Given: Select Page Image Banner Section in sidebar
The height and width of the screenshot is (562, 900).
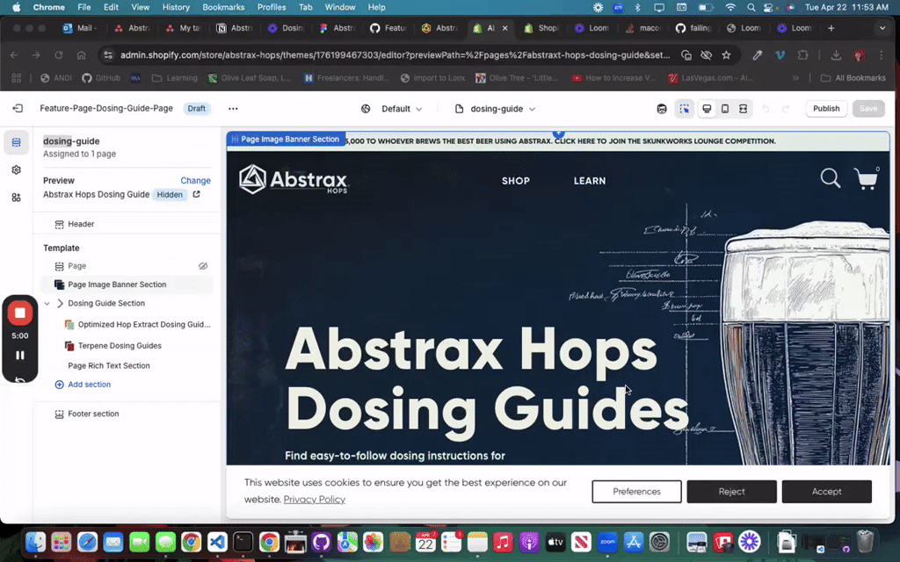Looking at the screenshot, I should point(127,285).
